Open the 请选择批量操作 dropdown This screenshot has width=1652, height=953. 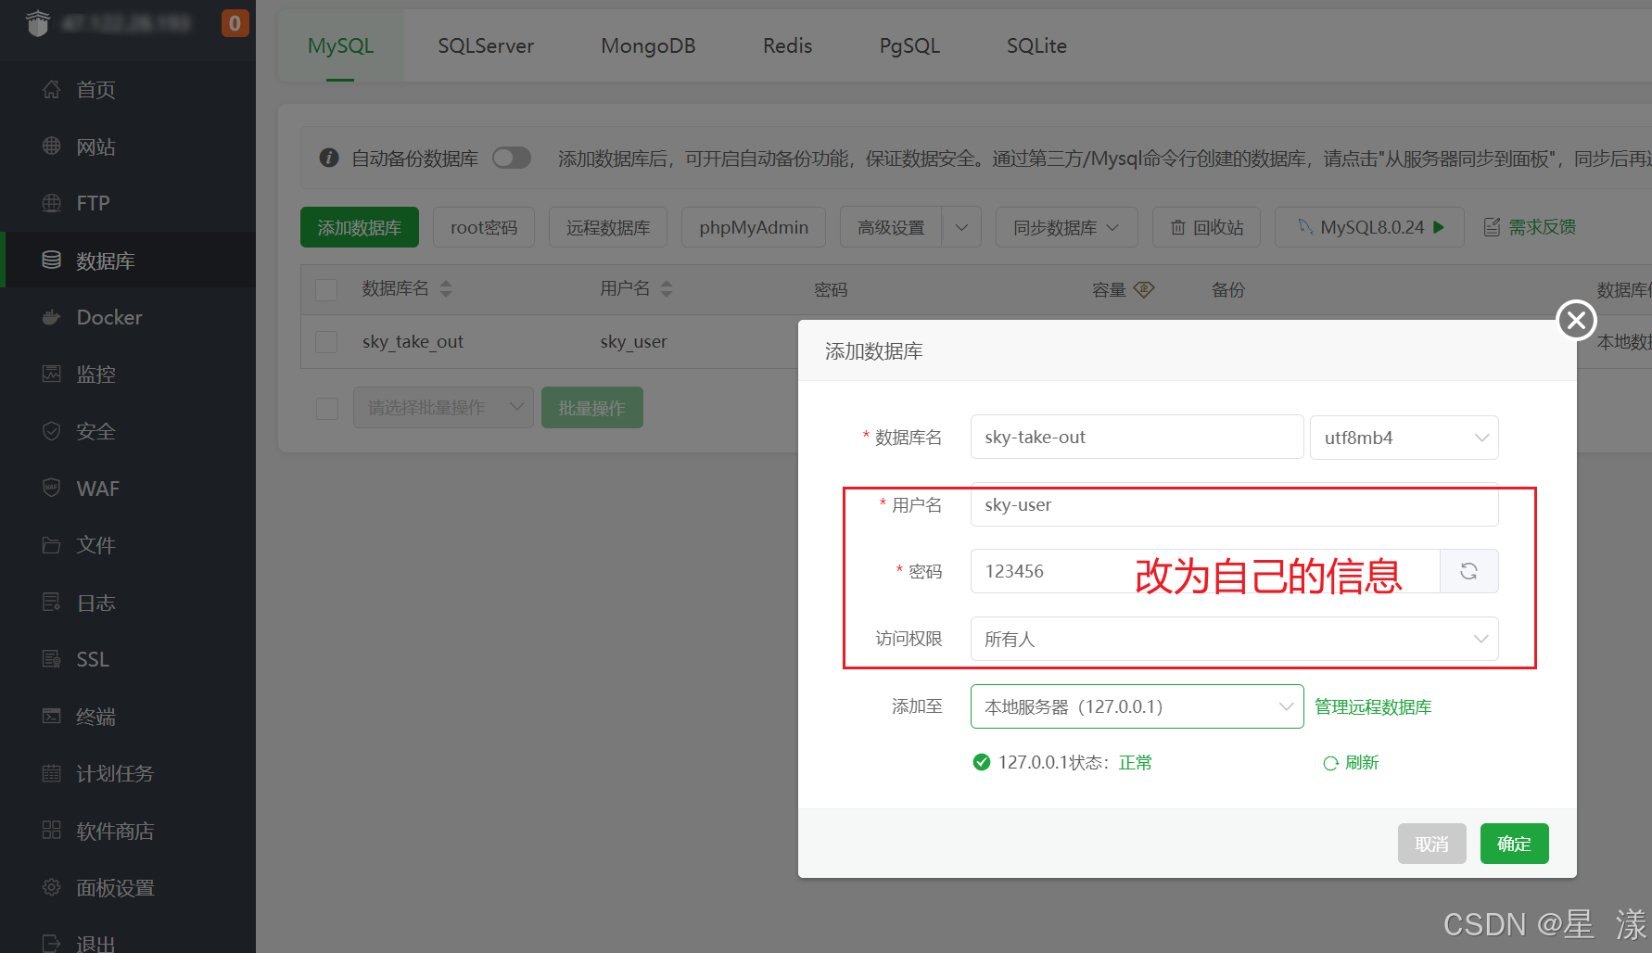[x=443, y=408]
